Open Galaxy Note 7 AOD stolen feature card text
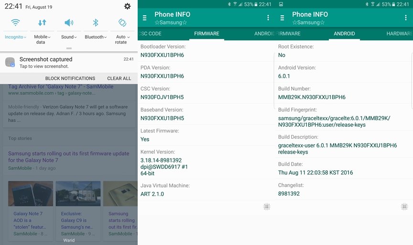 30,220
